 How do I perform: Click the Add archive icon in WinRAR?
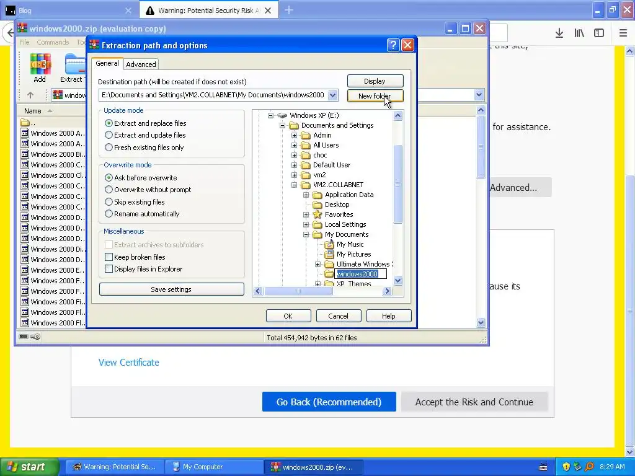pos(40,64)
